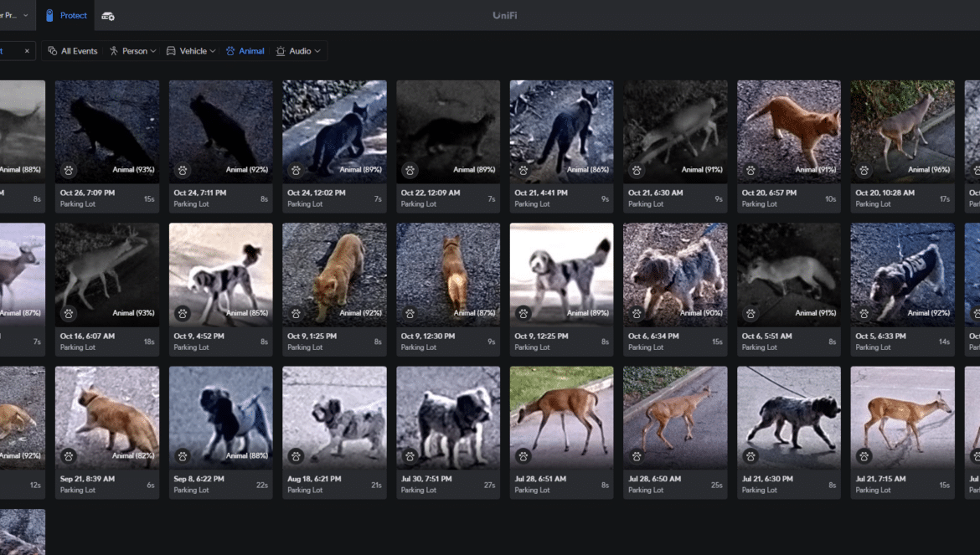Click the paw icon on Oct 24, 7:11 PM thumbnail
This screenshot has height=555, width=980.
pos(183,171)
